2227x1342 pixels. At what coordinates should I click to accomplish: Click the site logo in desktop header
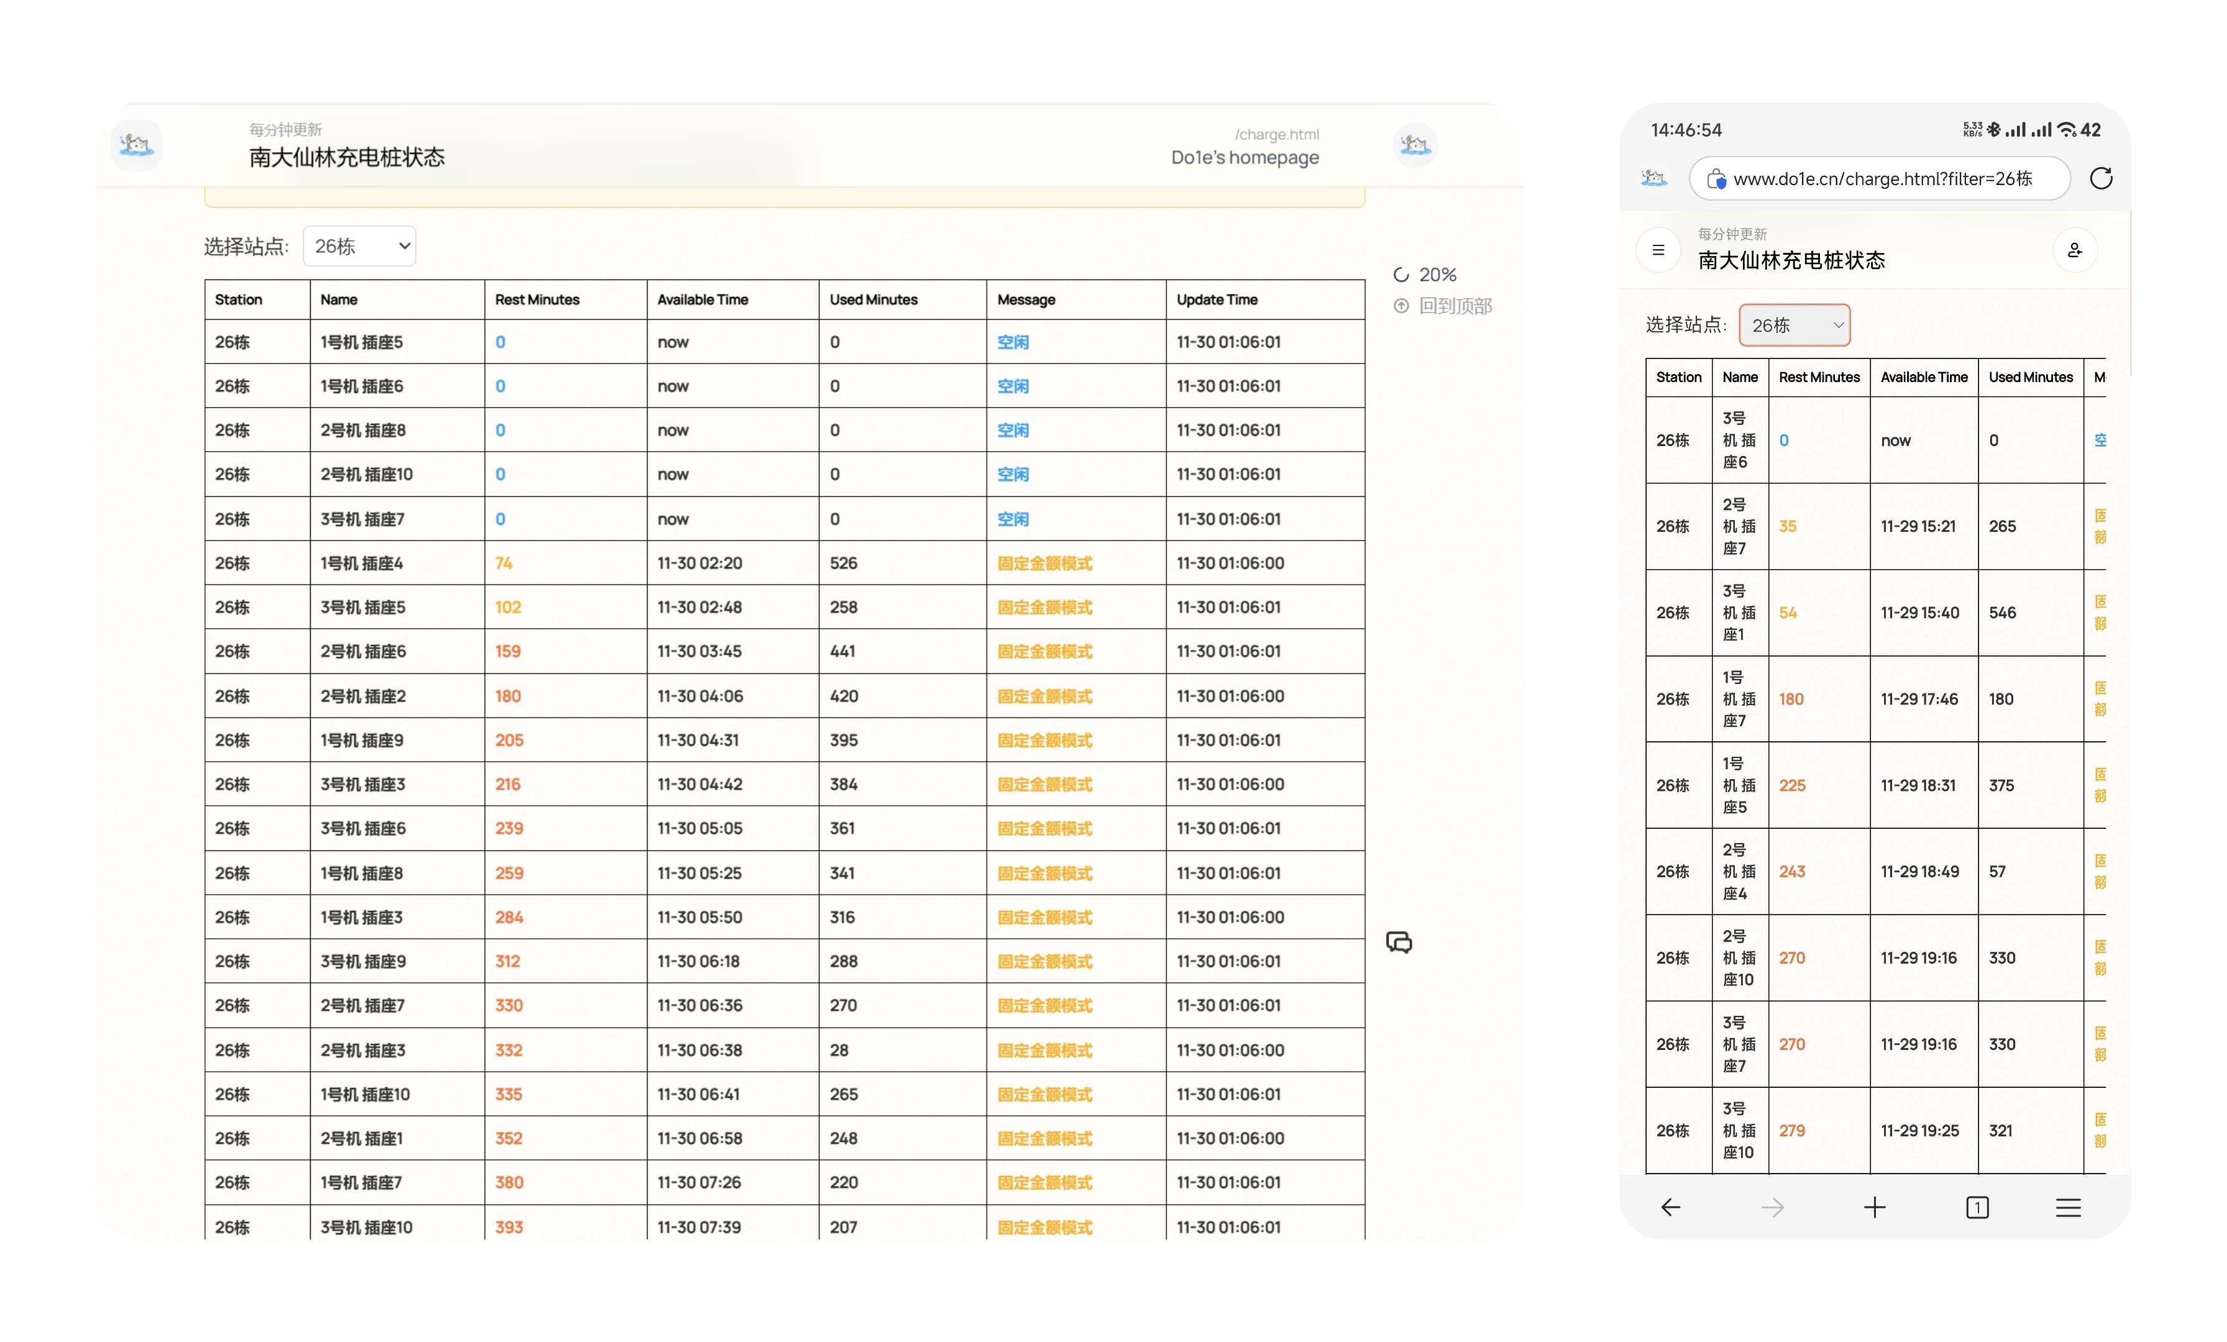pyautogui.click(x=137, y=145)
